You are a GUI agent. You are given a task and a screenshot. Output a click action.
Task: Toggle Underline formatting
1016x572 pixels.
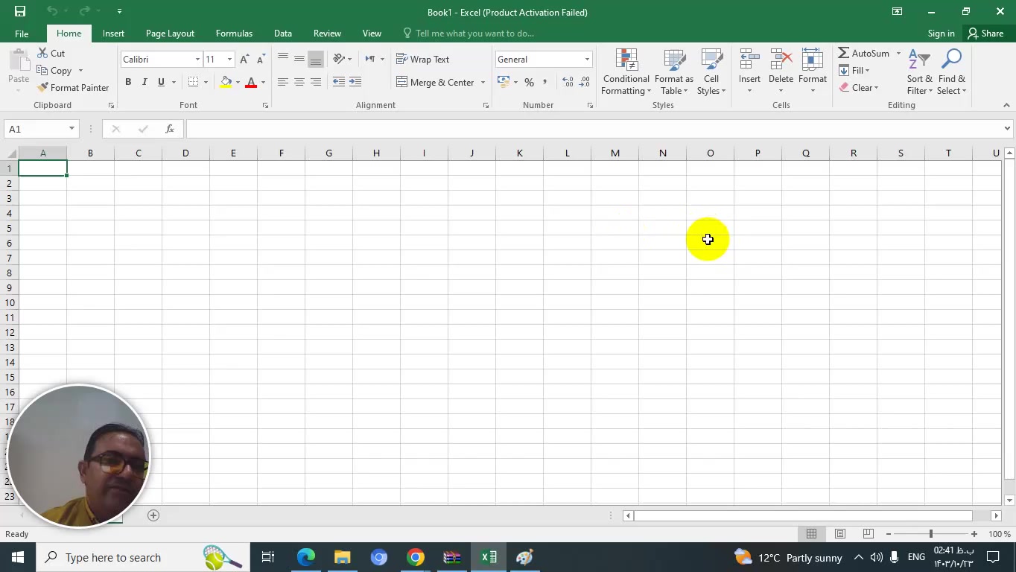tap(161, 82)
